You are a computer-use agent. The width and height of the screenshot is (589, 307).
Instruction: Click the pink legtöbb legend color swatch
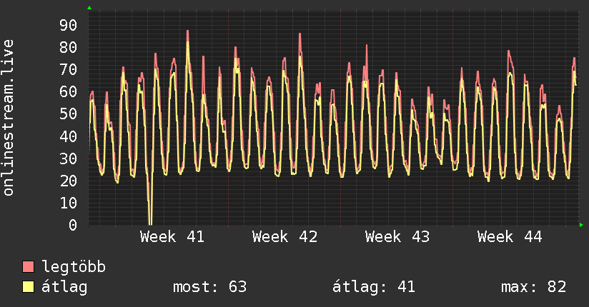point(28,266)
